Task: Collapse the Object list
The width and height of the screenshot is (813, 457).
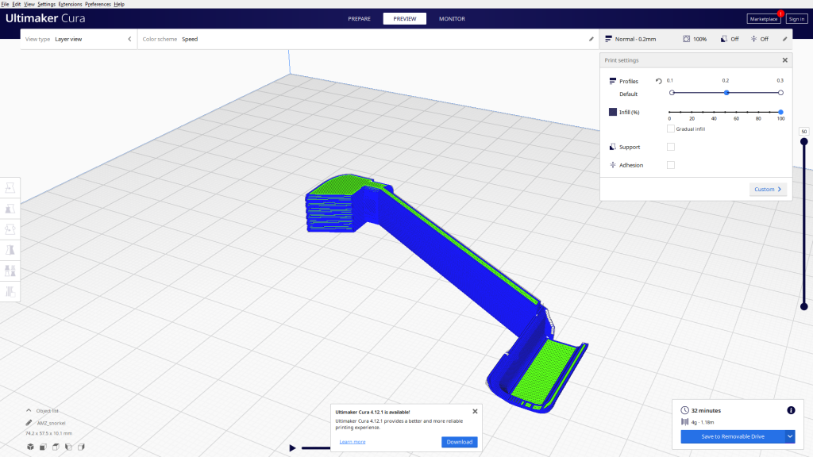Action: click(x=29, y=410)
